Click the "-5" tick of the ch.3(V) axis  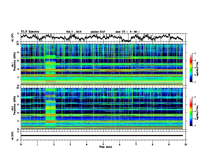click(17, 140)
